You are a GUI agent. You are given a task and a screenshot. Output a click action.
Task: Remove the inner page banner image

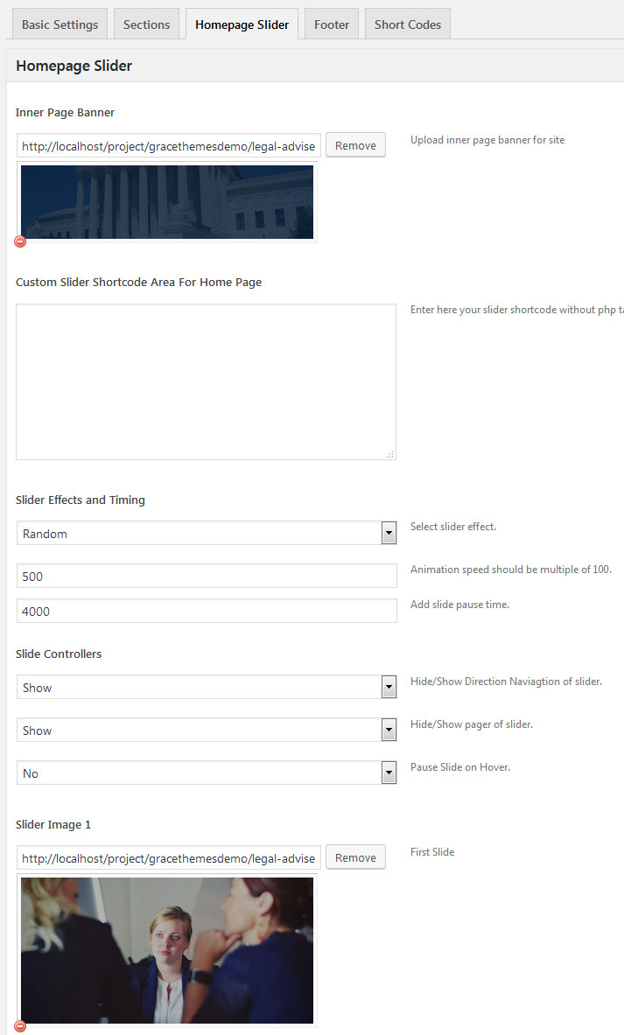tap(355, 145)
